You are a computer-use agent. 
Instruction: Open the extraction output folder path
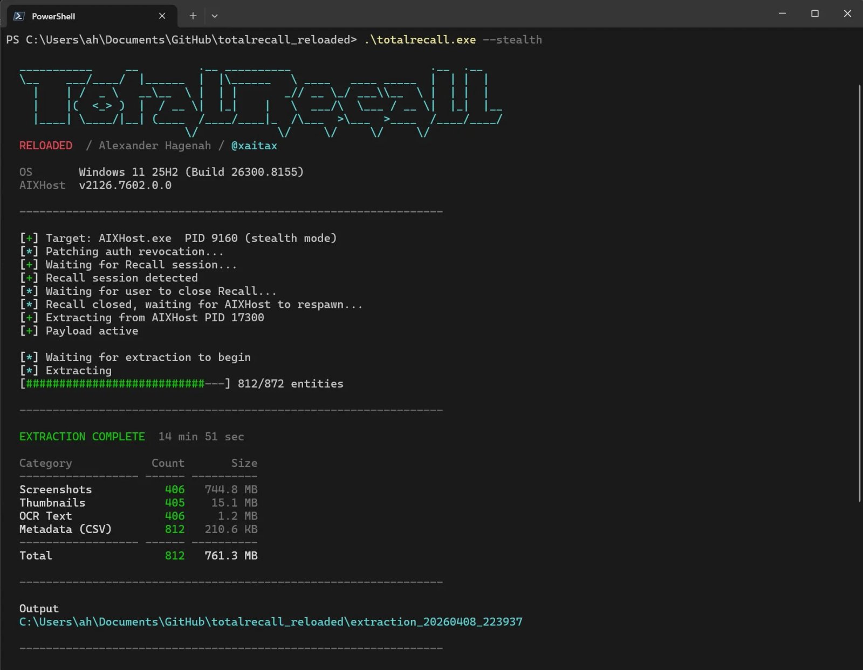point(270,621)
